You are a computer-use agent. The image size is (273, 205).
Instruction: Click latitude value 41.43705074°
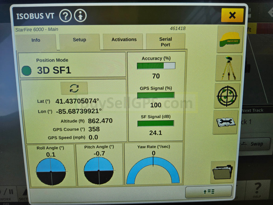[77, 101]
